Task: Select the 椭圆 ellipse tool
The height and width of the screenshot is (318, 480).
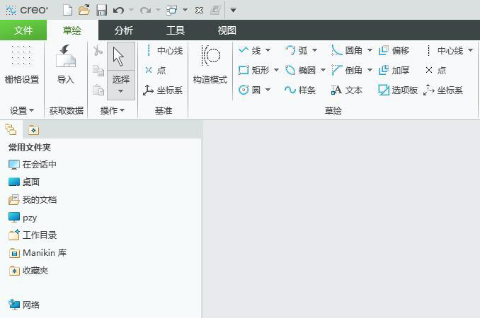Action: [300, 70]
